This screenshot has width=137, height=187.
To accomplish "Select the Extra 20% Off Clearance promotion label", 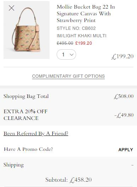I will tap(25, 115).
